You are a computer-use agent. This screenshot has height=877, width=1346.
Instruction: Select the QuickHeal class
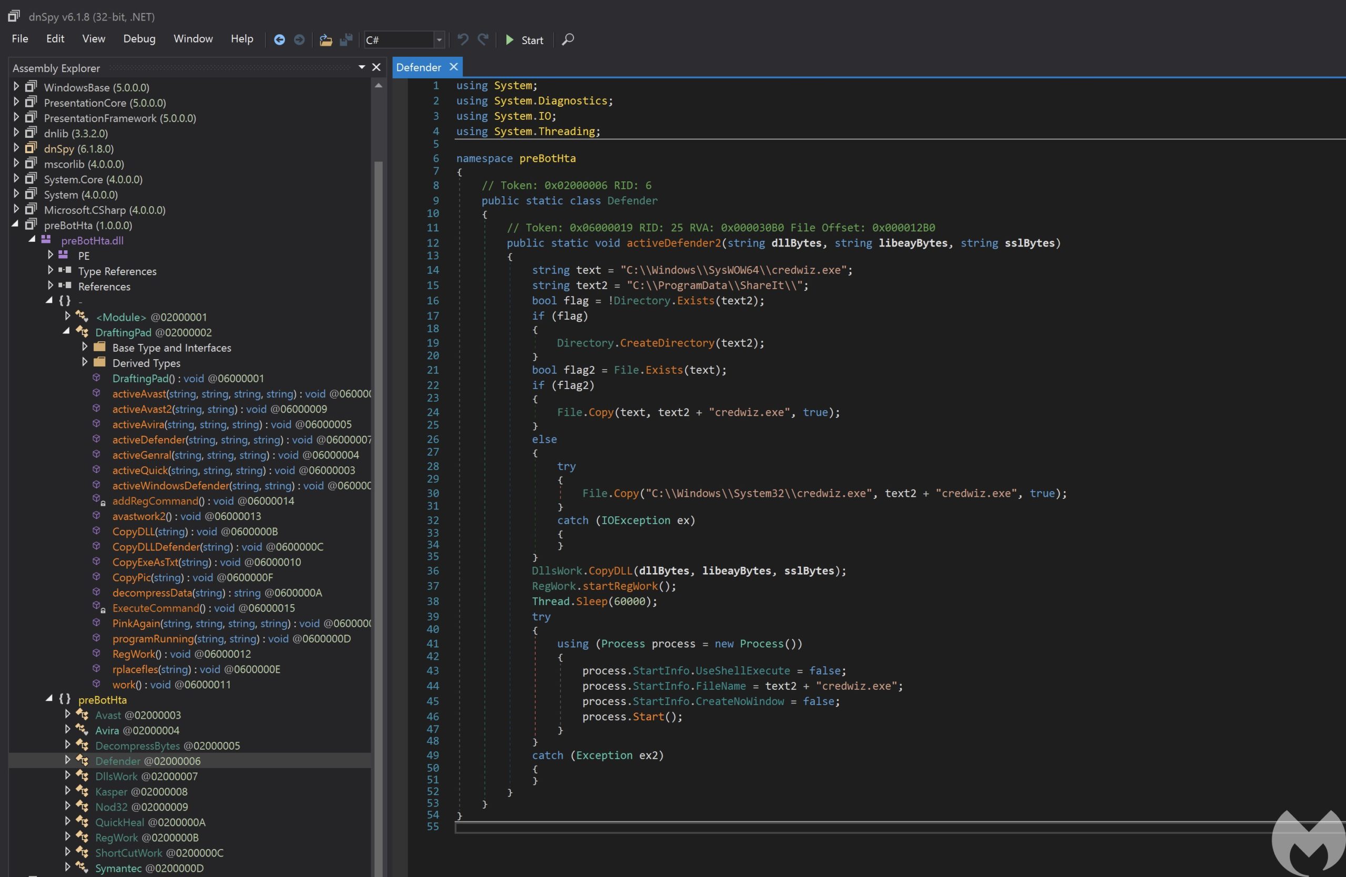(150, 822)
